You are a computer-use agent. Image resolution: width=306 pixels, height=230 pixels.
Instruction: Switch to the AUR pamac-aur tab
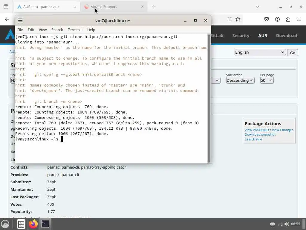(x=47, y=7)
